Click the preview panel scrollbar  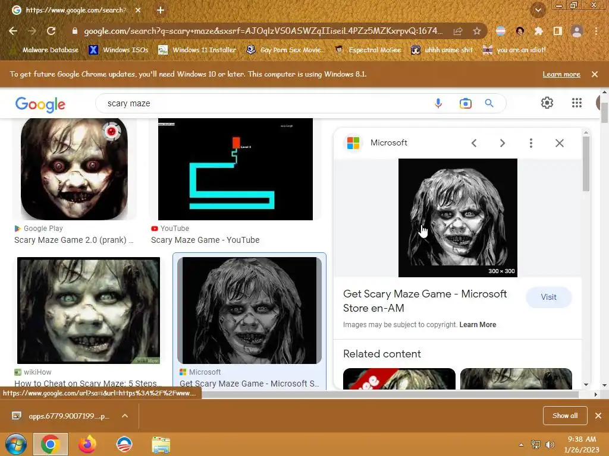pos(586,164)
